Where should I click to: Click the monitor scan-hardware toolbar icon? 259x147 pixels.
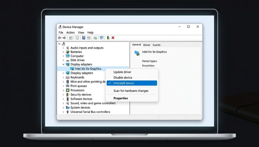(x=102, y=38)
